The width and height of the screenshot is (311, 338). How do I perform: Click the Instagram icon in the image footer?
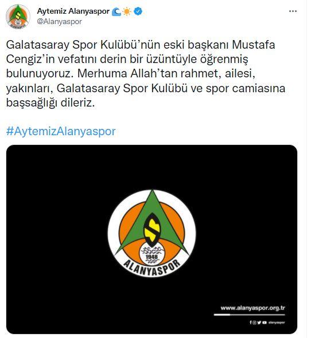255,323
